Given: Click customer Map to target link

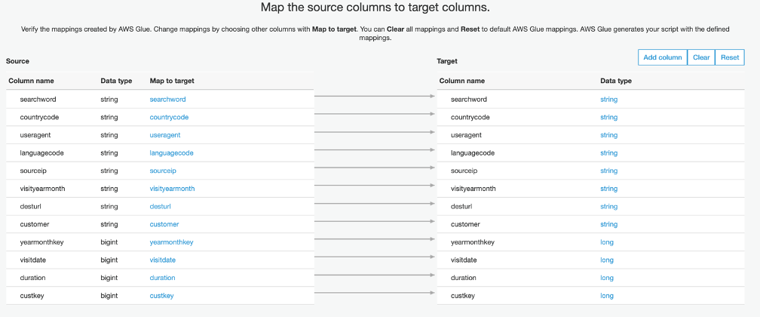Looking at the screenshot, I should tap(164, 224).
